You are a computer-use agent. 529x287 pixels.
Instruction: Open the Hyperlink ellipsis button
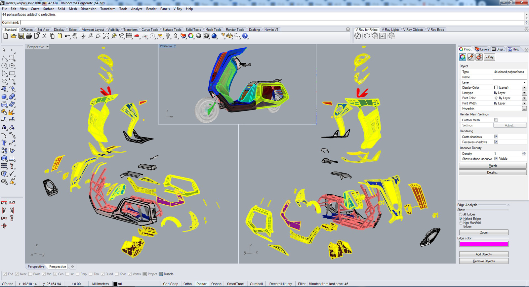point(524,108)
